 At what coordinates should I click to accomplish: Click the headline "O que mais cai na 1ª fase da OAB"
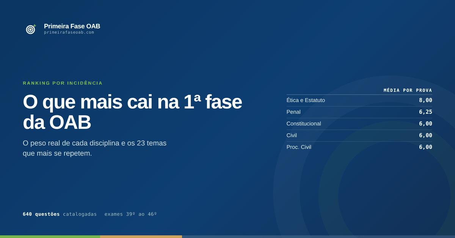coord(132,112)
